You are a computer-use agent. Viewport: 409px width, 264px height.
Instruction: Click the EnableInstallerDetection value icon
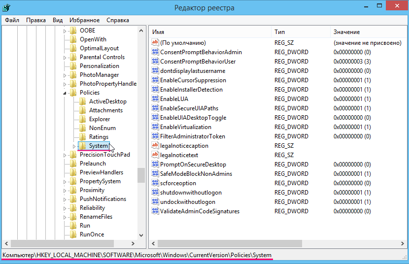tap(155, 89)
